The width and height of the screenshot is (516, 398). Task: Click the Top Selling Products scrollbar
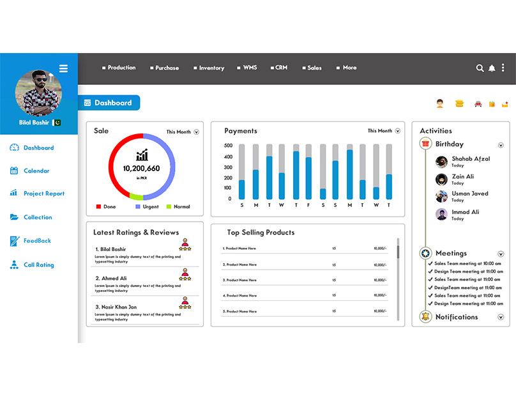(398, 251)
